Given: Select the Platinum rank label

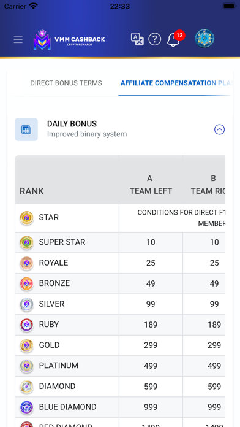Looking at the screenshot, I should pos(59,366).
